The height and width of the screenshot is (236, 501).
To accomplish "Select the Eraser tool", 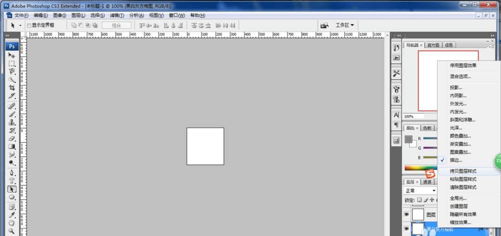I will click(x=12, y=138).
